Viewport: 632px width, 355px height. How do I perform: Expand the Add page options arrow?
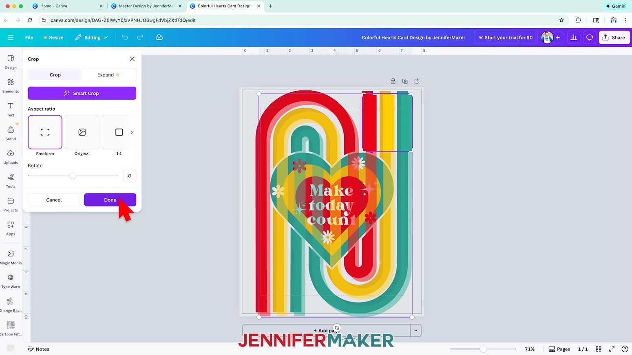point(415,330)
